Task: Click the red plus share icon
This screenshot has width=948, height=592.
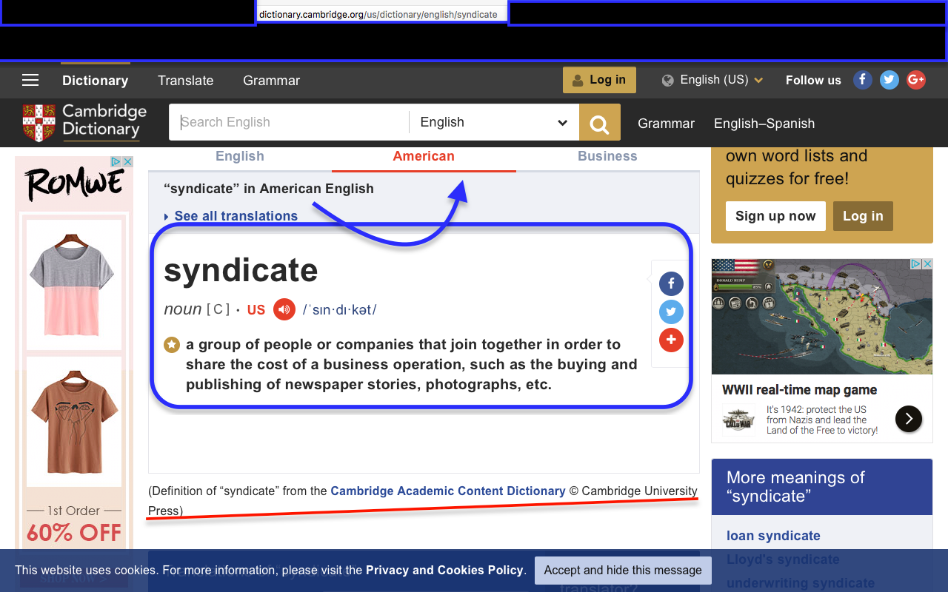Action: tap(671, 340)
